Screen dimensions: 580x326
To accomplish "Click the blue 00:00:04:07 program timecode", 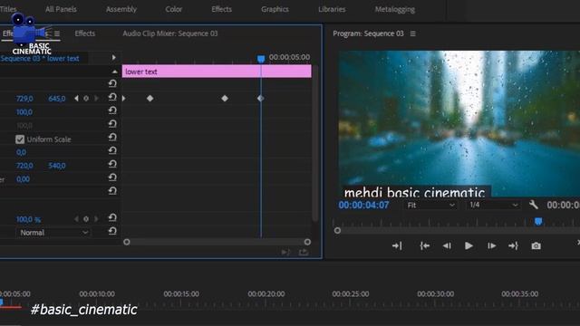I will 363,206.
